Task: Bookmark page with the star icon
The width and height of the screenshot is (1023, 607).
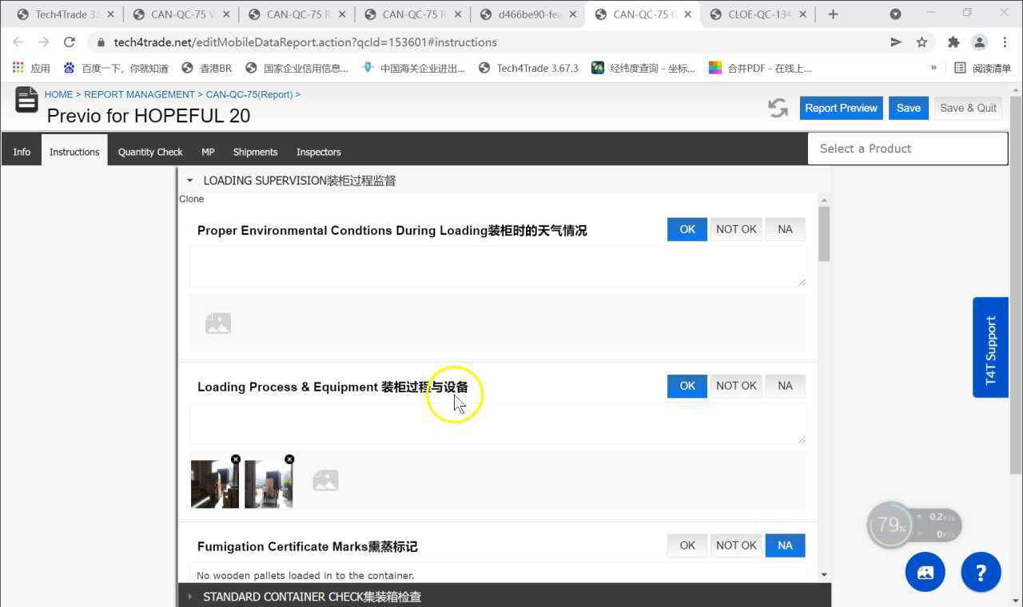Action: [x=921, y=42]
